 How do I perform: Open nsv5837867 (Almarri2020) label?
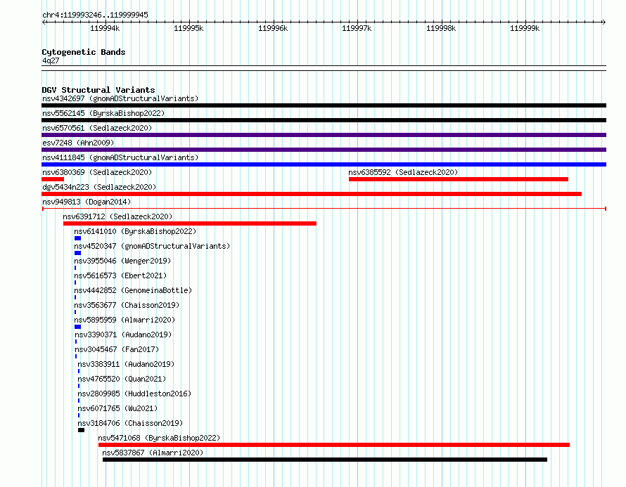click(x=153, y=453)
